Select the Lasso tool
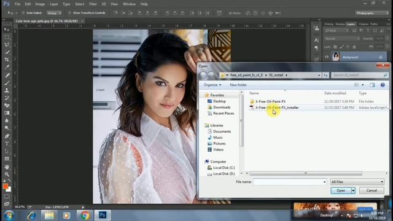Image resolution: width=393 pixels, height=221 pixels. (7, 45)
